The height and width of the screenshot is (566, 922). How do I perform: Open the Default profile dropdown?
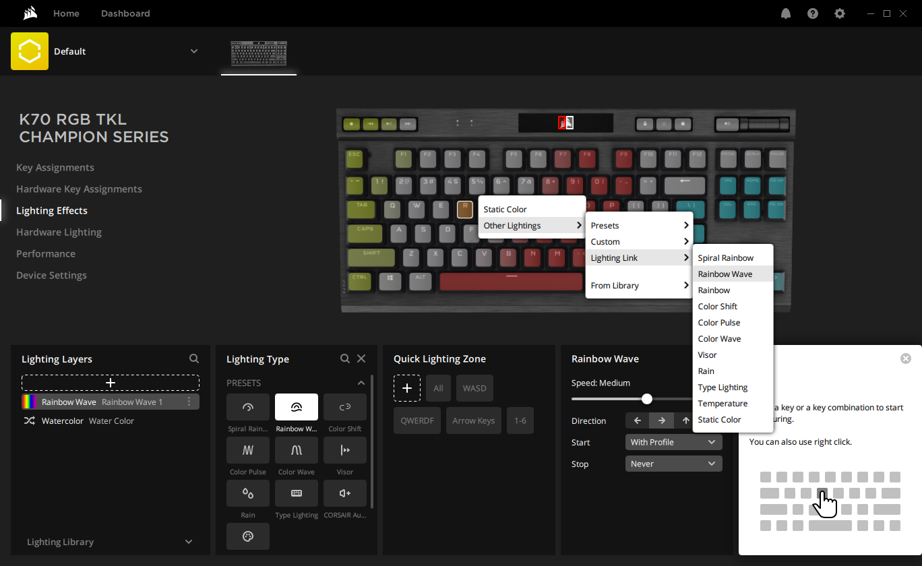(x=194, y=51)
